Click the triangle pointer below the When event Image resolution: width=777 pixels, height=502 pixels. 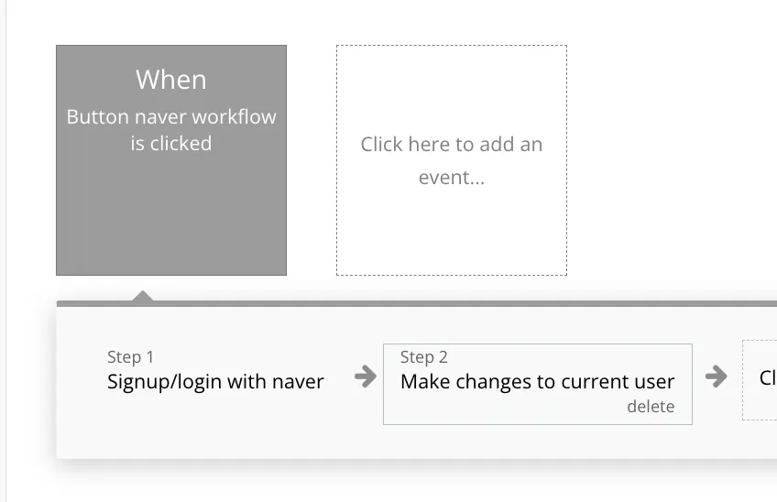point(142,295)
